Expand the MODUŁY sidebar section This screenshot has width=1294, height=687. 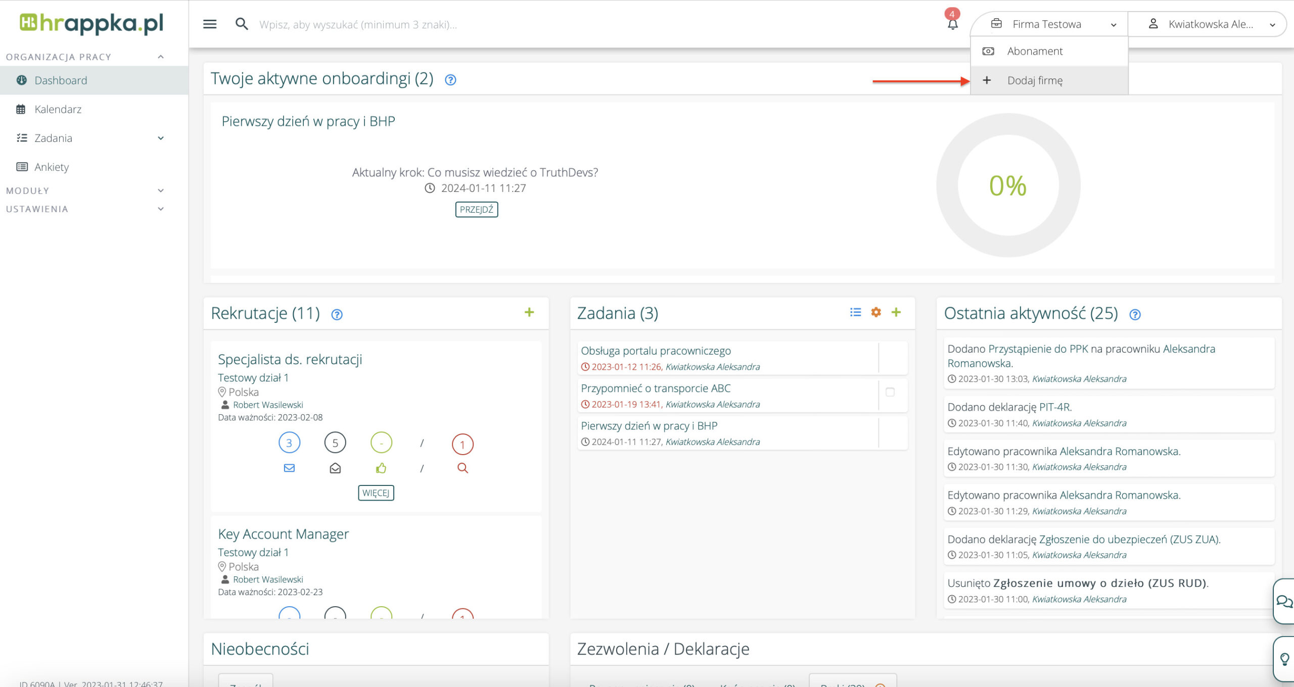point(161,190)
